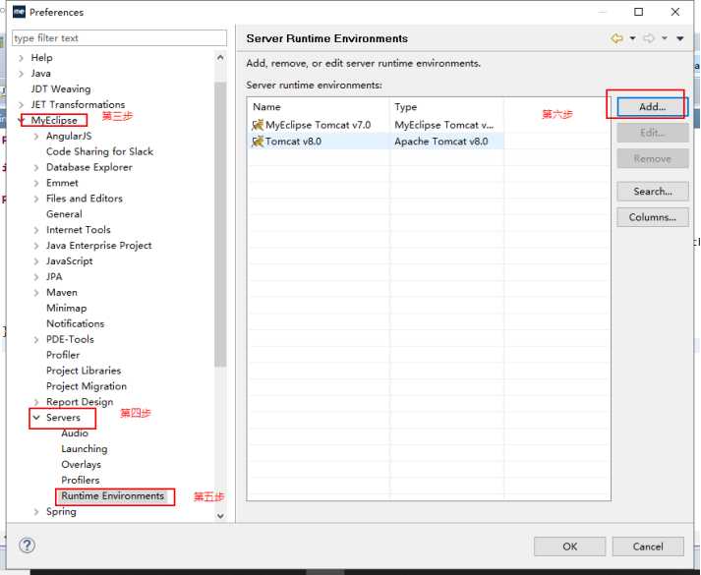Expand the Files and Editors node

pos(36,199)
